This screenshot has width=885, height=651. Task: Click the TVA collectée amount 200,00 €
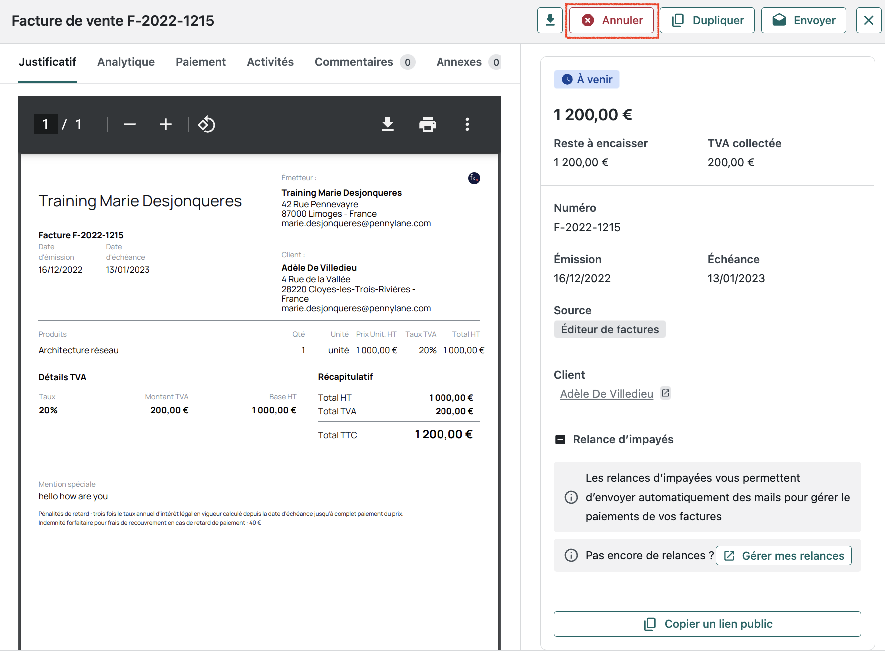click(x=731, y=162)
